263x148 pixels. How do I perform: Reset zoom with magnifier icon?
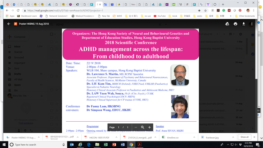(143, 127)
